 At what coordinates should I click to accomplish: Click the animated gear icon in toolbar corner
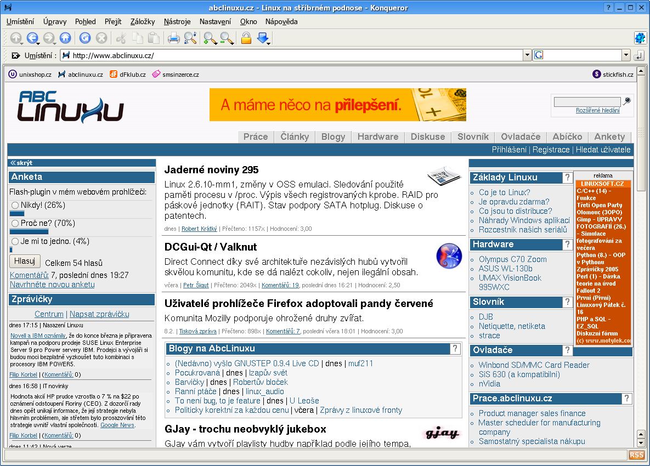640,38
